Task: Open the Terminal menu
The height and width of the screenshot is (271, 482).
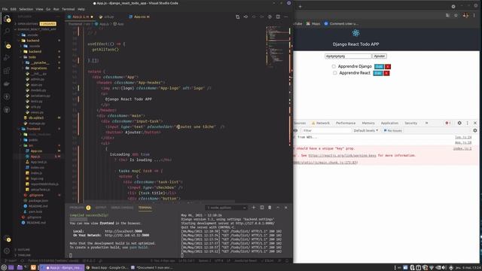Action: (68, 9)
